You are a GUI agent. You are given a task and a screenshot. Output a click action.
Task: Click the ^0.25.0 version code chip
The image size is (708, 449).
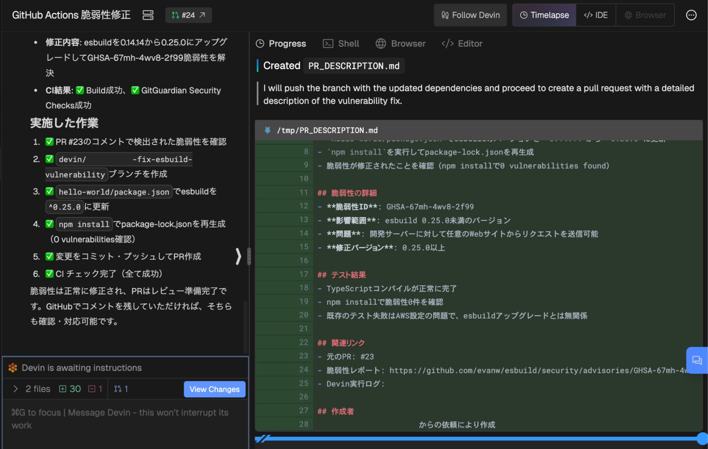[64, 207]
